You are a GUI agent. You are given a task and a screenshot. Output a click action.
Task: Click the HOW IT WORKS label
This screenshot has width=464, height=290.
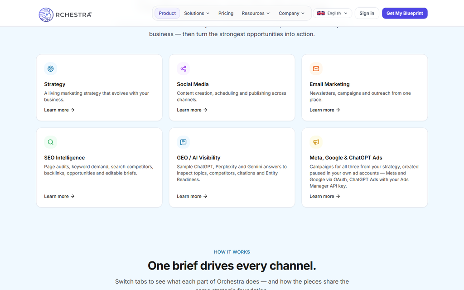232,252
